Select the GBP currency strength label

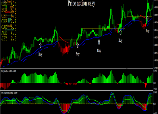pos(4,16)
